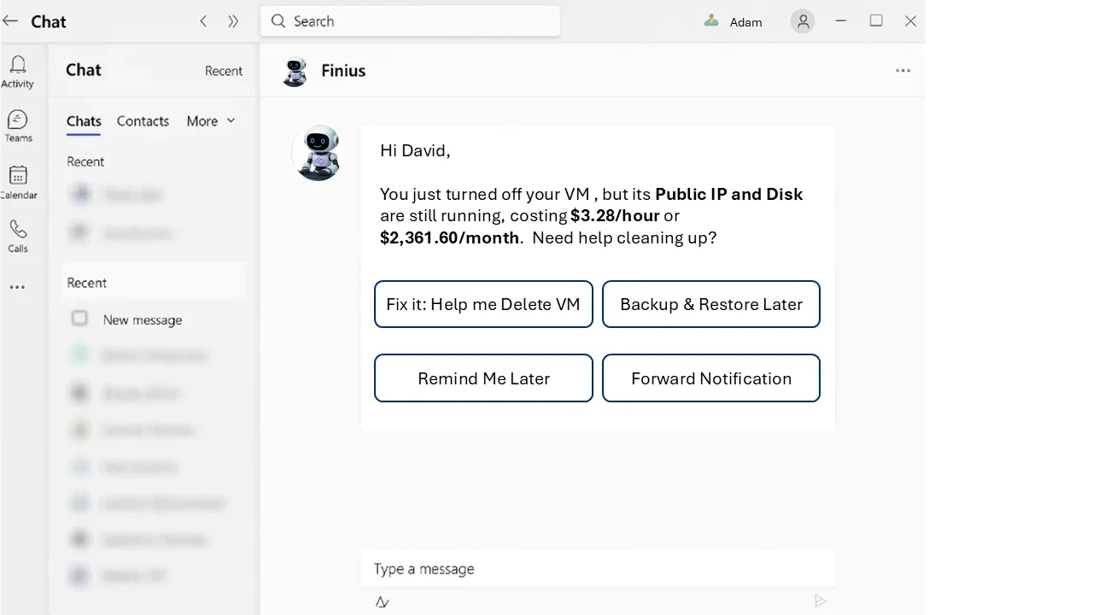Click the Type a message field
The width and height of the screenshot is (1093, 615).
(596, 569)
